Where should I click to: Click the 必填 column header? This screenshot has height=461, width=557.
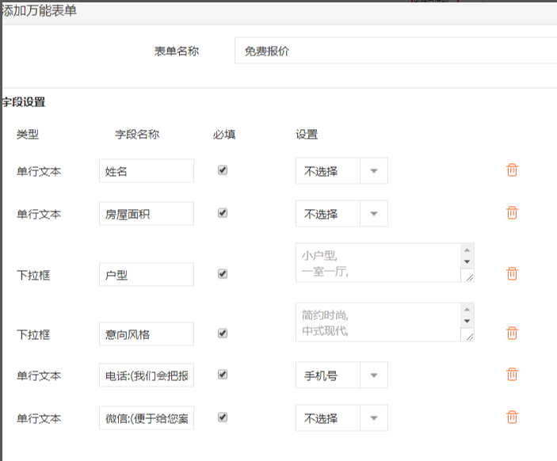(224, 135)
